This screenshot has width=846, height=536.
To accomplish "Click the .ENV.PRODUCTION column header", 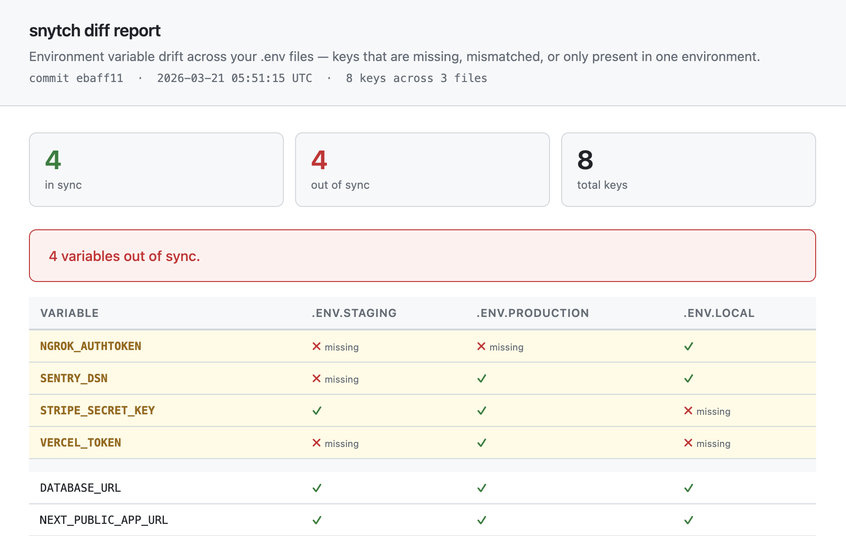I will coord(533,313).
